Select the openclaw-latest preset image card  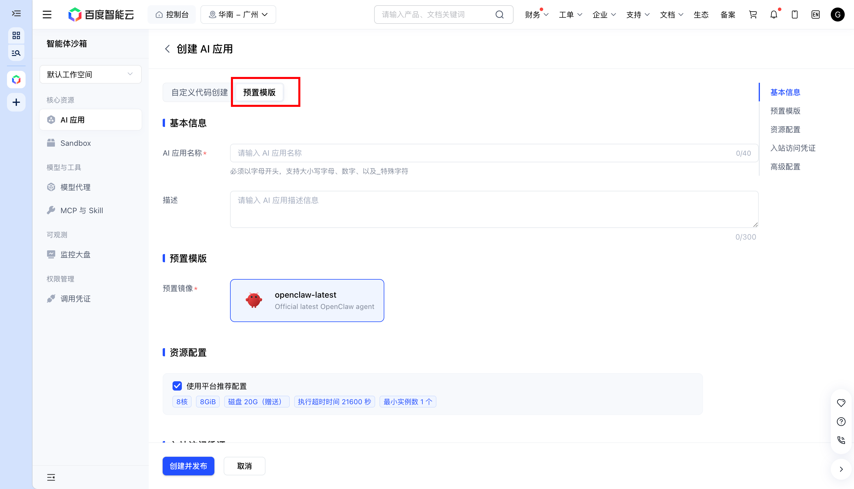[307, 301]
